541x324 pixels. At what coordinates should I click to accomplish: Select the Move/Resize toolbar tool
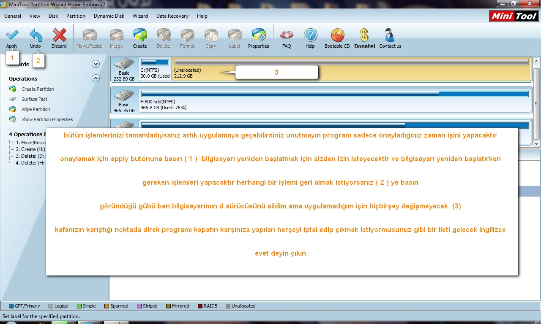click(x=90, y=38)
